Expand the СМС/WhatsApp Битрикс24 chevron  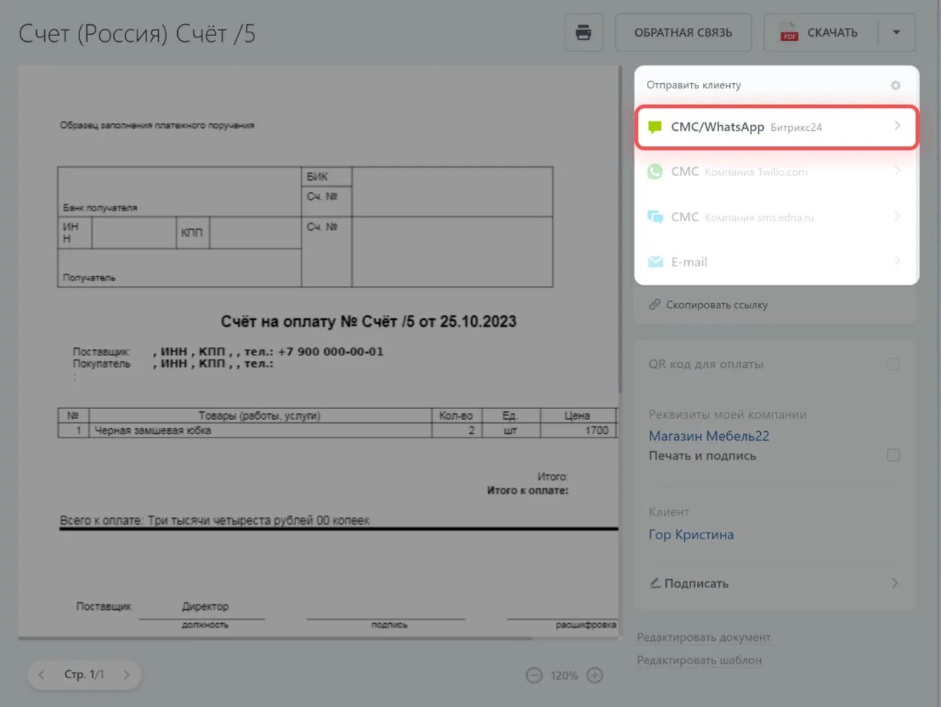tap(897, 126)
